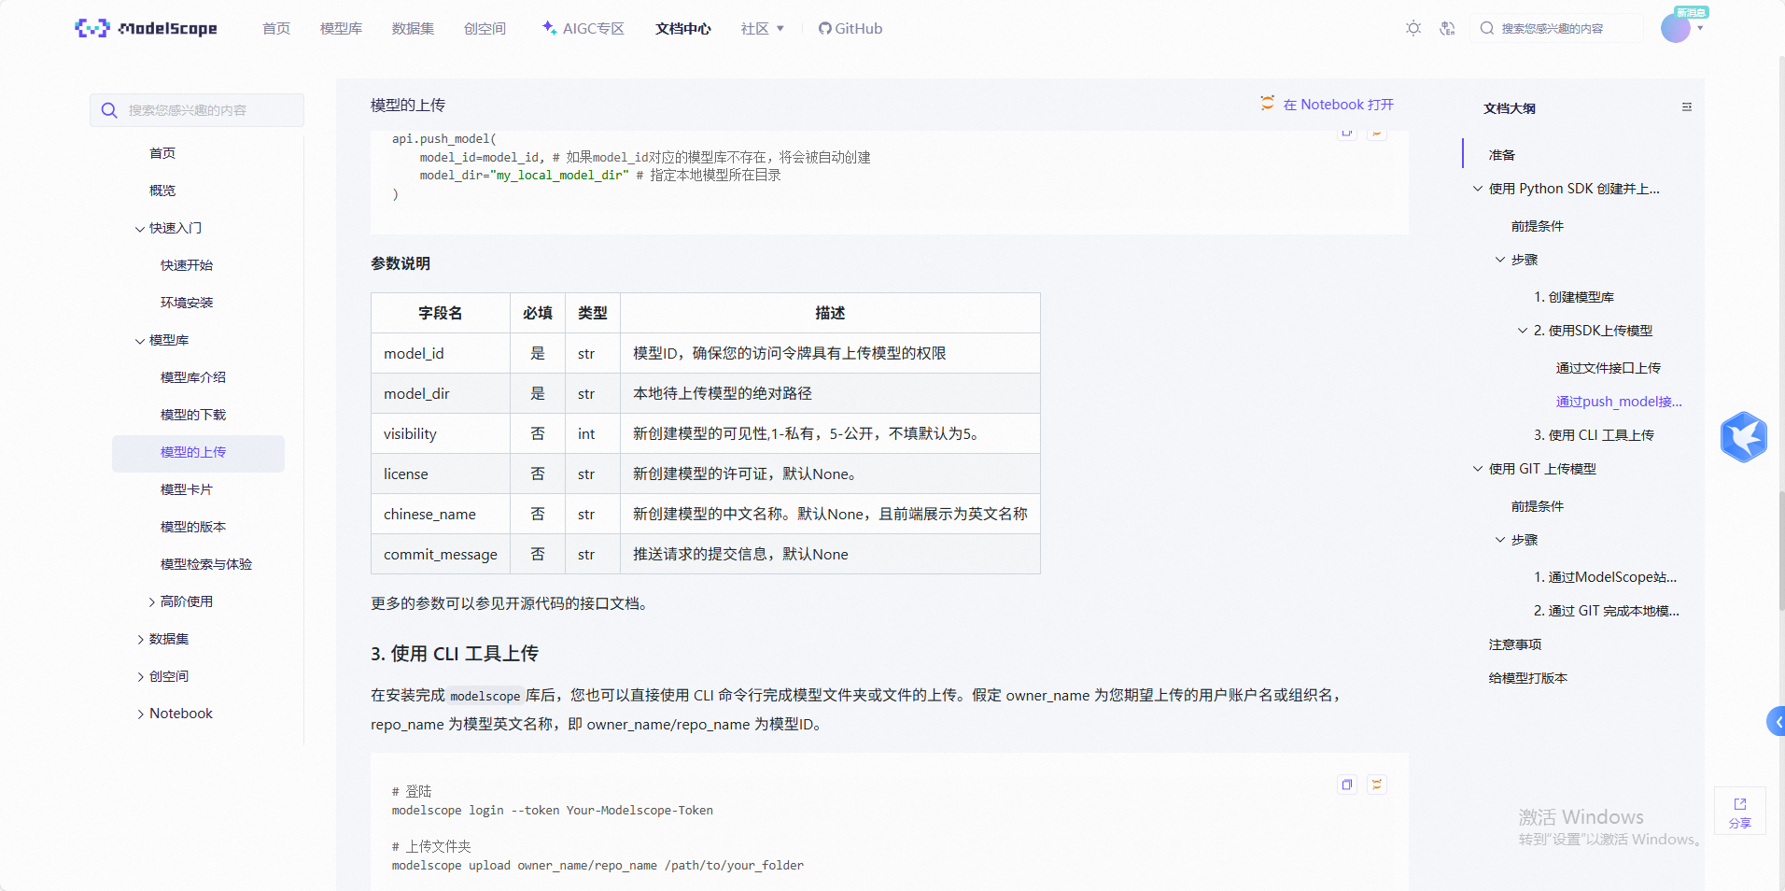Image resolution: width=1785 pixels, height=891 pixels.
Task: Switch to 首页 in the navbar
Action: (x=275, y=28)
